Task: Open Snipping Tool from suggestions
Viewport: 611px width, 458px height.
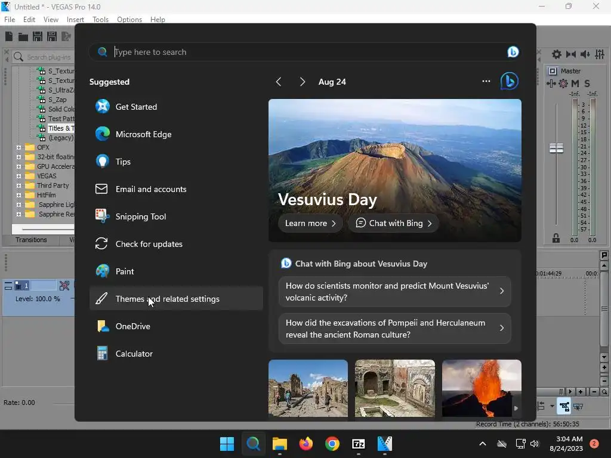Action: click(176, 216)
